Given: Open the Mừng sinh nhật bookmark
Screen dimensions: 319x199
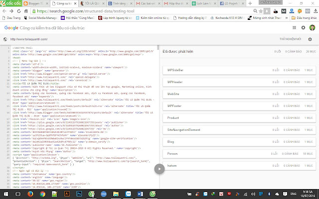Looking at the screenshot, I should [265, 18].
